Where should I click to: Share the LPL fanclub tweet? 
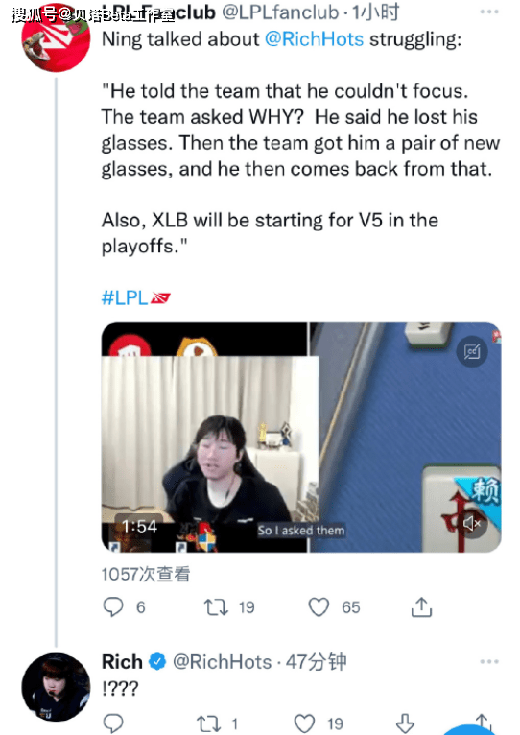pyautogui.click(x=421, y=607)
